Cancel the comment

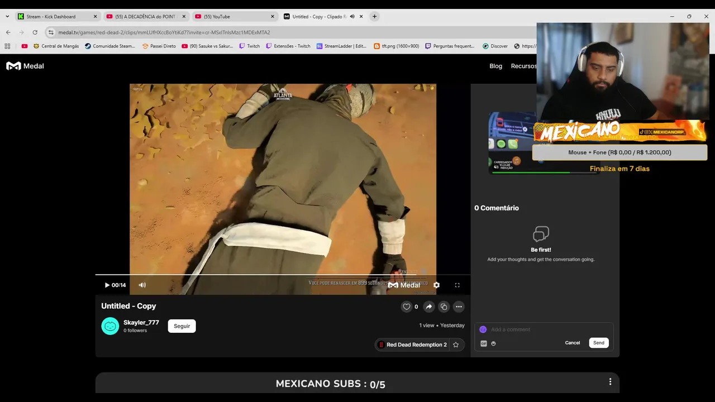pyautogui.click(x=573, y=343)
